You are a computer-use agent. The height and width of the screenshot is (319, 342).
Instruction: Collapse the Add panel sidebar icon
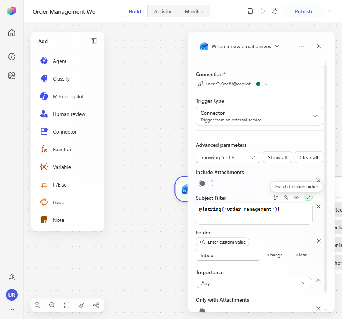(94, 41)
